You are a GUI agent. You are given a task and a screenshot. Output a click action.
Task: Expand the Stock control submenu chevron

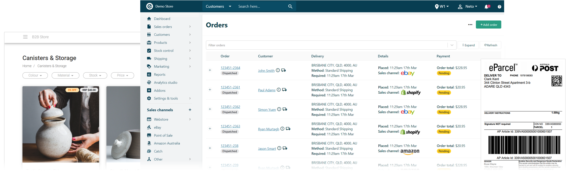(x=190, y=51)
